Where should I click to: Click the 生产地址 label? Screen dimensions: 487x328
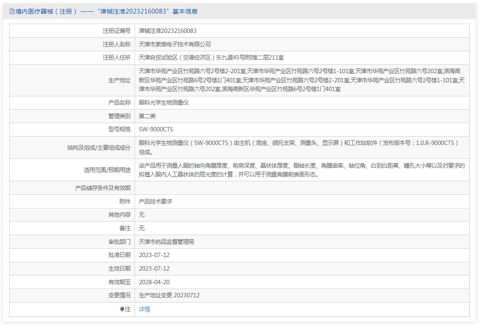point(120,81)
